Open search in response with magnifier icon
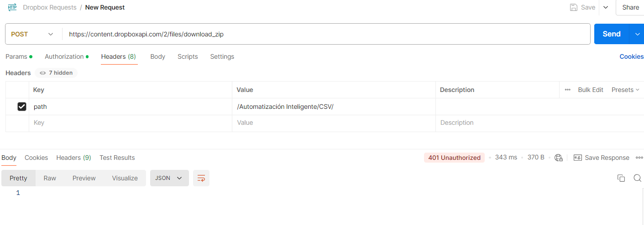 tap(637, 178)
